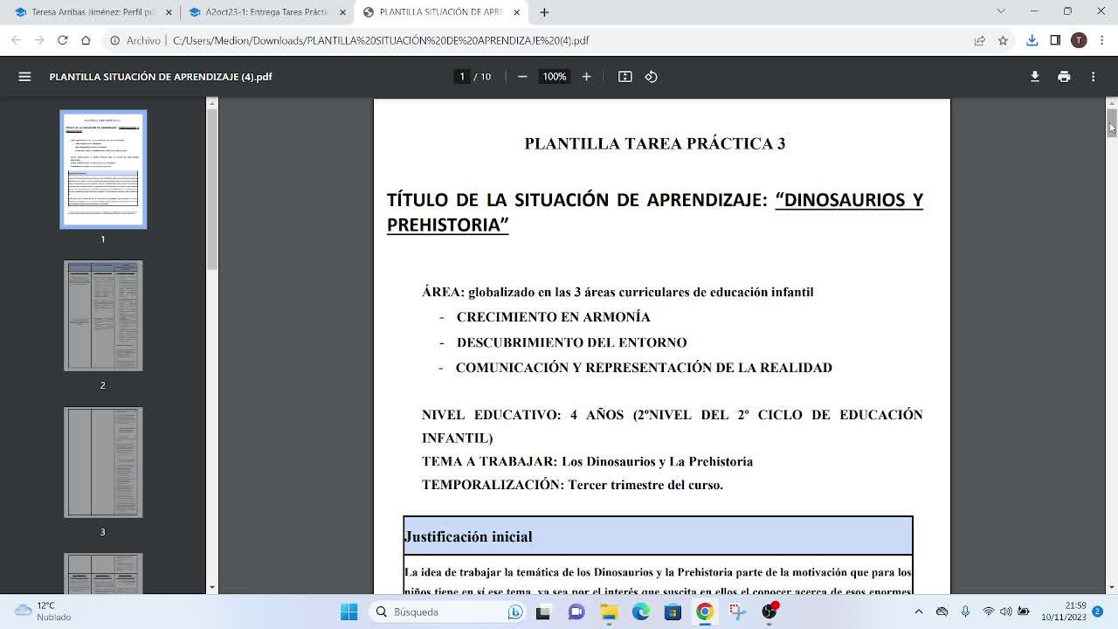Open a new browser tab
The height and width of the screenshot is (629, 1118).
point(544,12)
